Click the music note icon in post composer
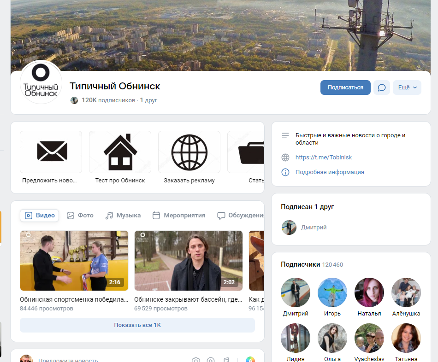Viewport: 438px width, 362px height. coord(226,360)
